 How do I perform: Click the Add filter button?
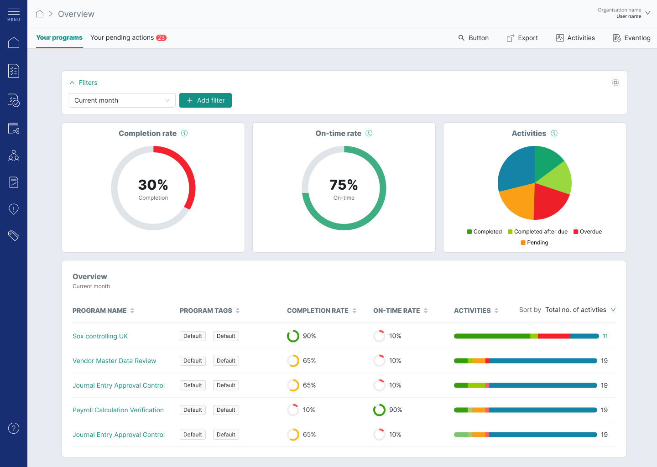205,100
